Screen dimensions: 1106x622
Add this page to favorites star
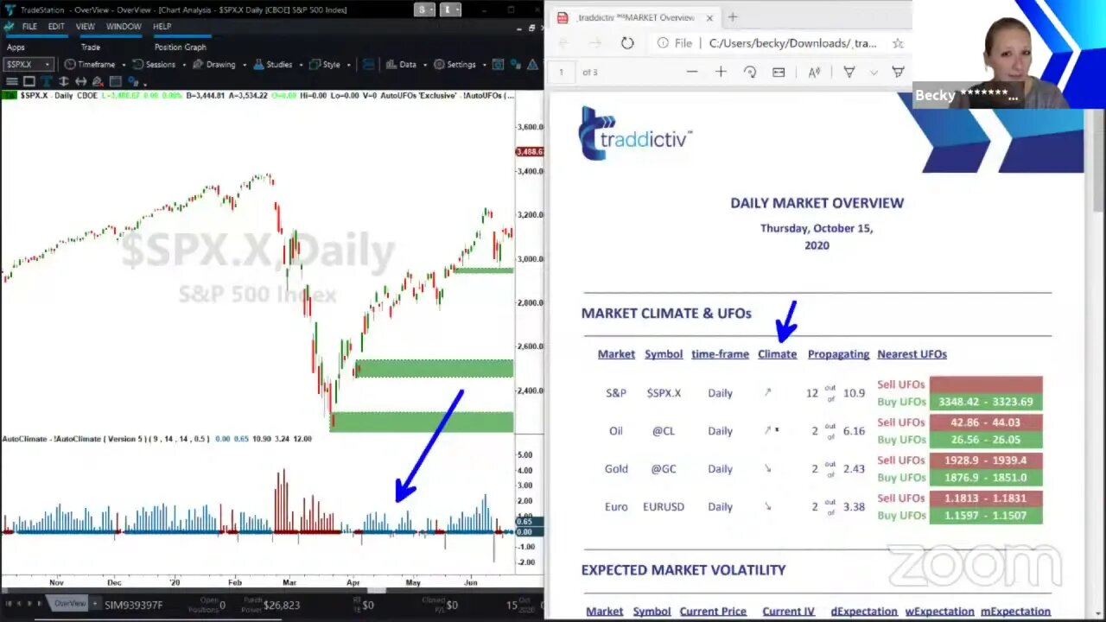898,42
